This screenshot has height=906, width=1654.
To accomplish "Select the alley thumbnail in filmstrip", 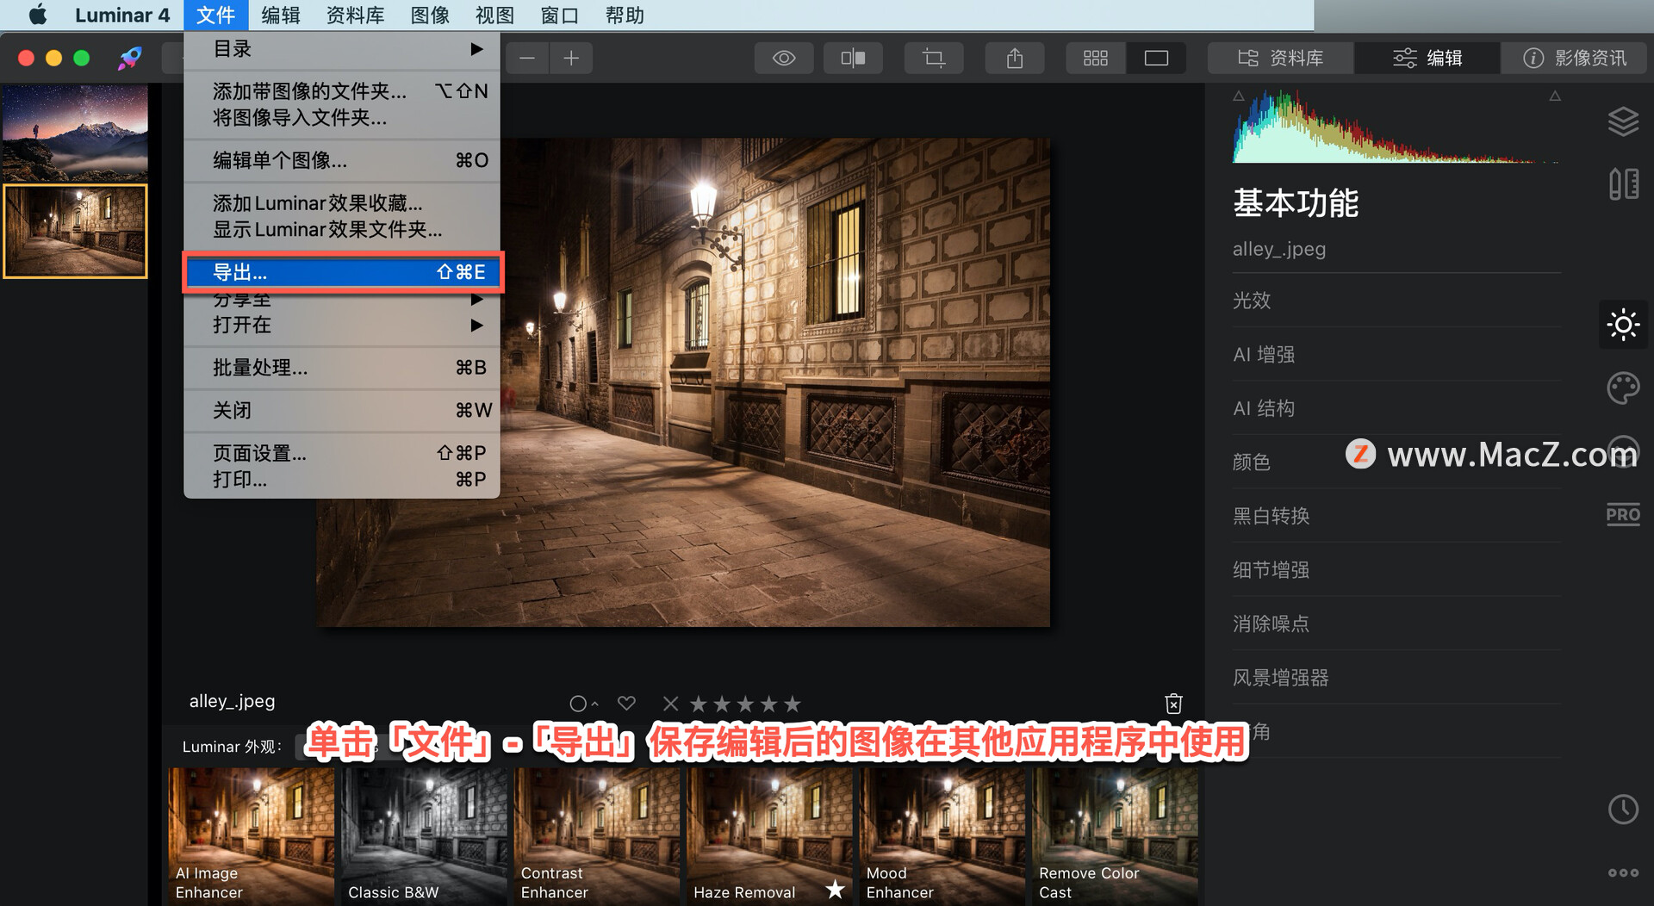I will (x=75, y=231).
